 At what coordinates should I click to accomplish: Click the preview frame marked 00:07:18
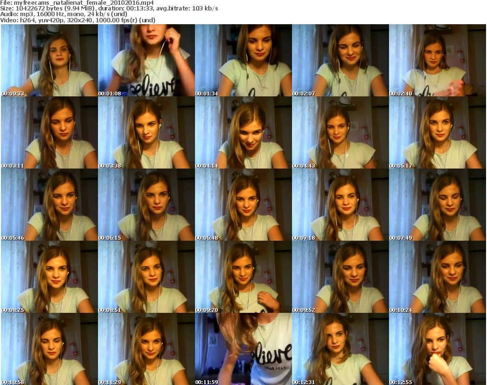[341, 205]
